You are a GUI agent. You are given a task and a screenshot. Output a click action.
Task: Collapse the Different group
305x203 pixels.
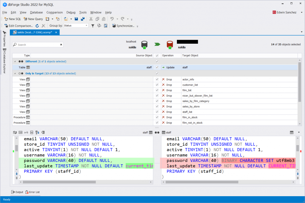[15, 62]
